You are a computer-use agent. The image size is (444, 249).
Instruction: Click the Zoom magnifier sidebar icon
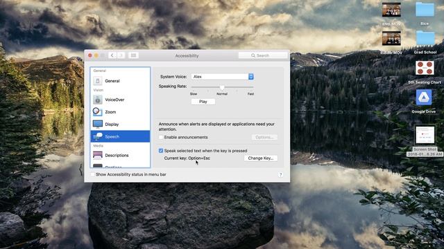click(x=97, y=112)
